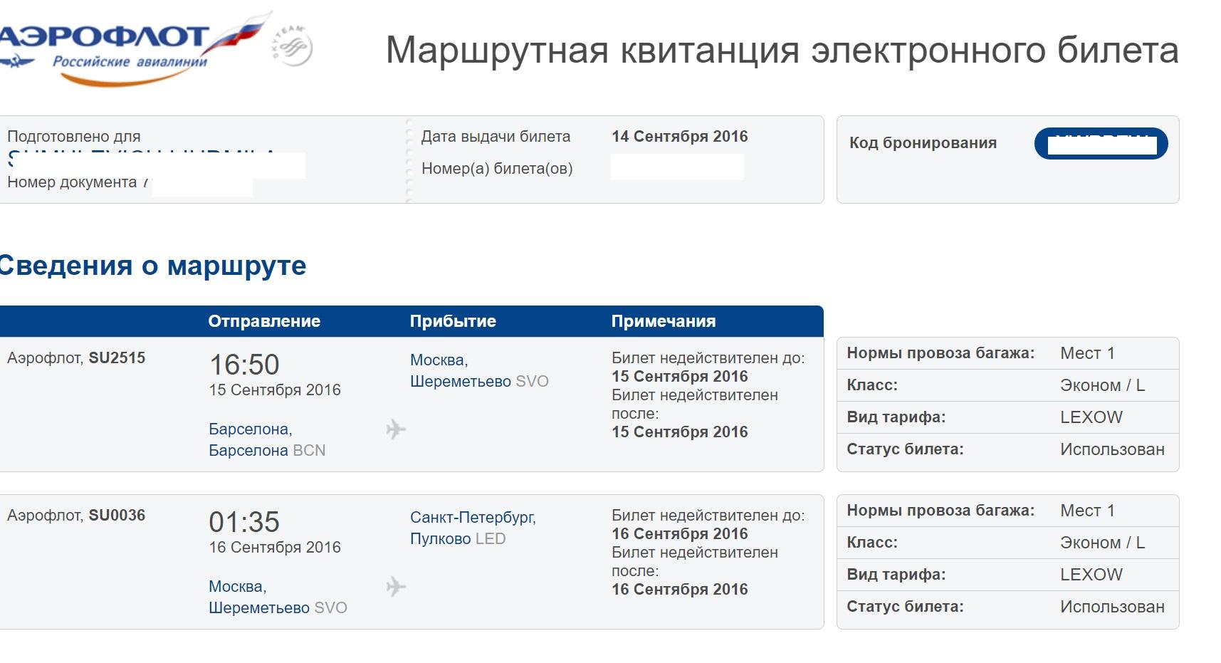Open the Барселона BCN departure airport link

click(266, 440)
